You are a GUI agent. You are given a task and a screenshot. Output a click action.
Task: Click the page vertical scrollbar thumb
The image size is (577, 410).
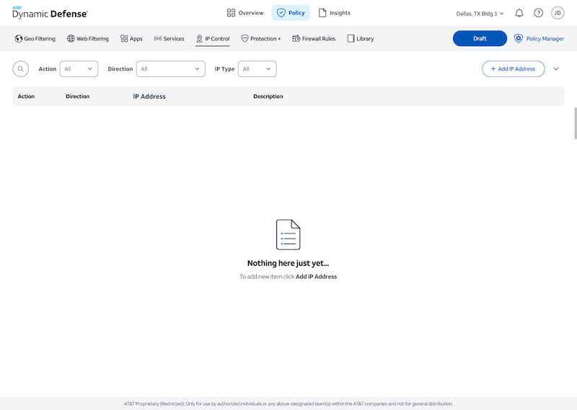pos(576,123)
